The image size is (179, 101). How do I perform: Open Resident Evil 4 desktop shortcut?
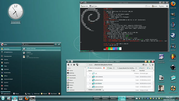(161, 89)
